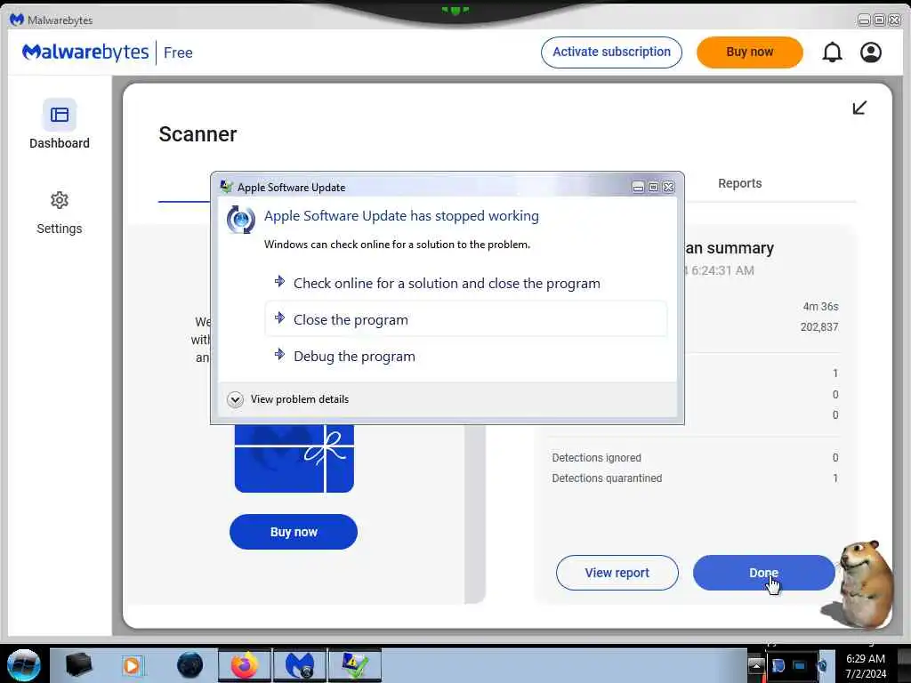
Task: Open the account profile icon
Action: (870, 52)
